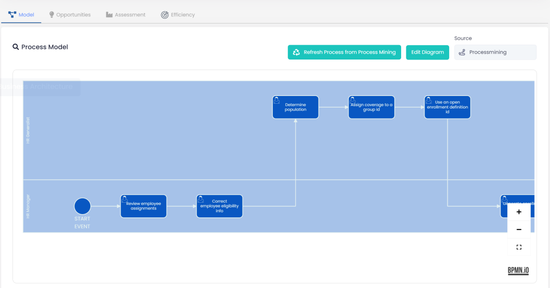Click the START EVENT circle
This screenshot has height=288, width=550.
click(82, 205)
